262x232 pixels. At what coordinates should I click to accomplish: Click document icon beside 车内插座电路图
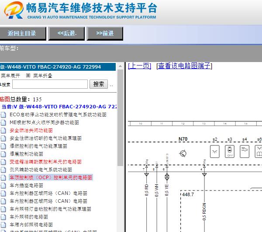pos(3,186)
